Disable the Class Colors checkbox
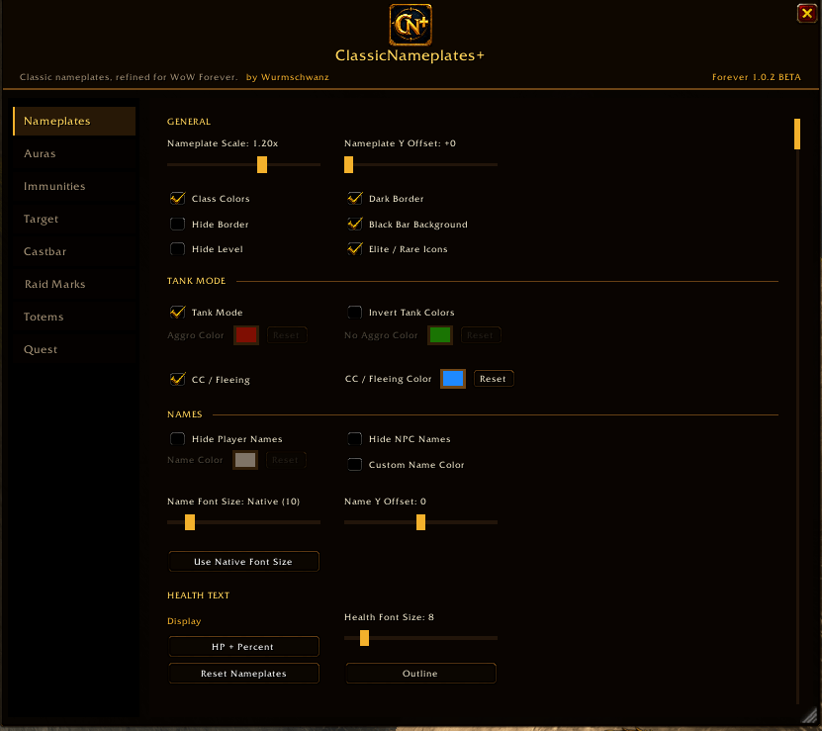 178,198
